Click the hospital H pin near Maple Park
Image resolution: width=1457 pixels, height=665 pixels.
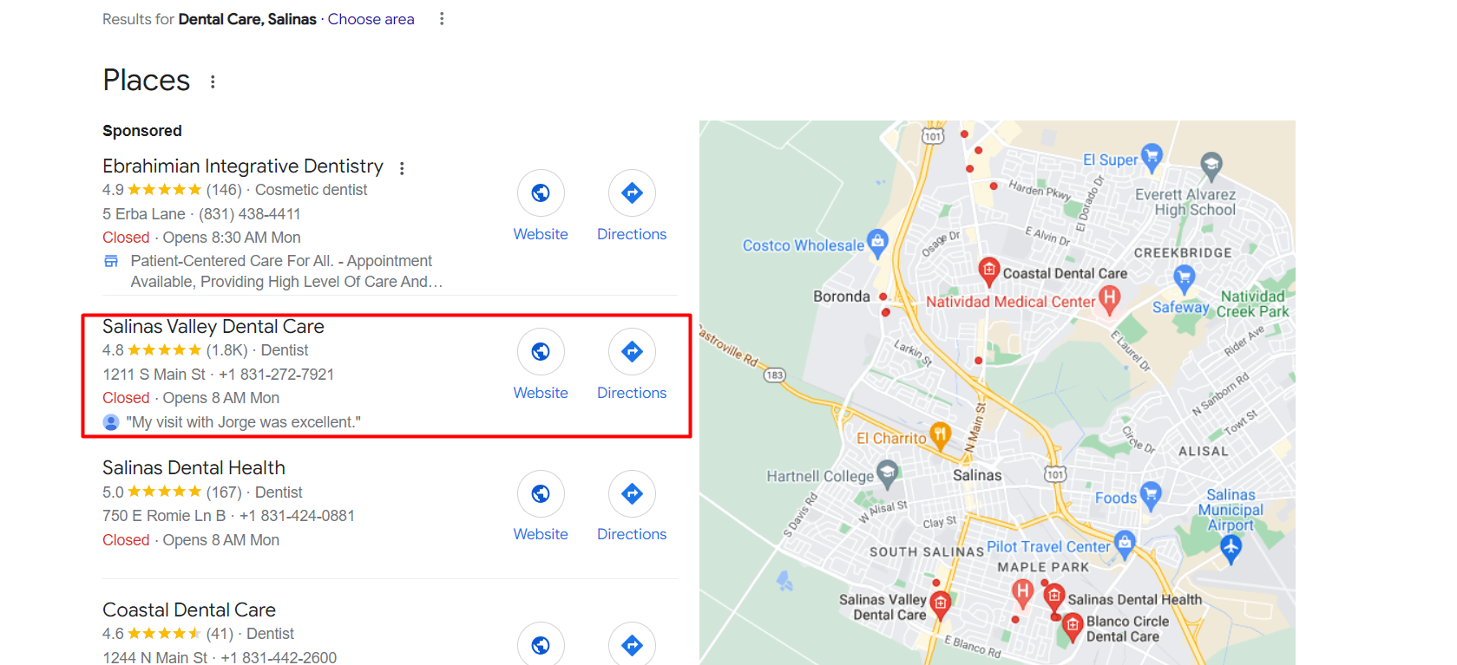point(1023,592)
